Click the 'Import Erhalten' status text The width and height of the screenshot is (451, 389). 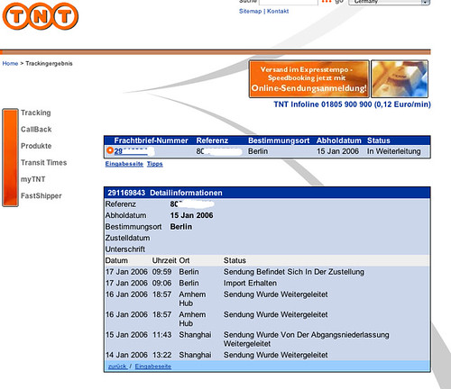[250, 283]
